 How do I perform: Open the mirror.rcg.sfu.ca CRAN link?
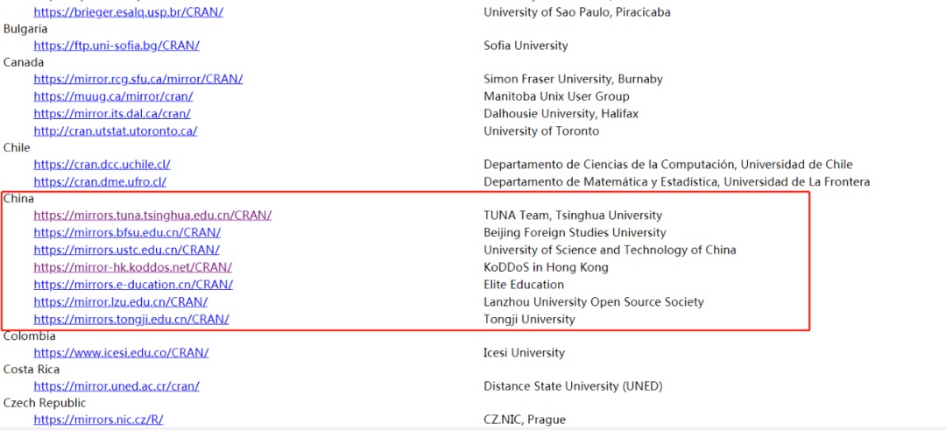[x=138, y=79]
